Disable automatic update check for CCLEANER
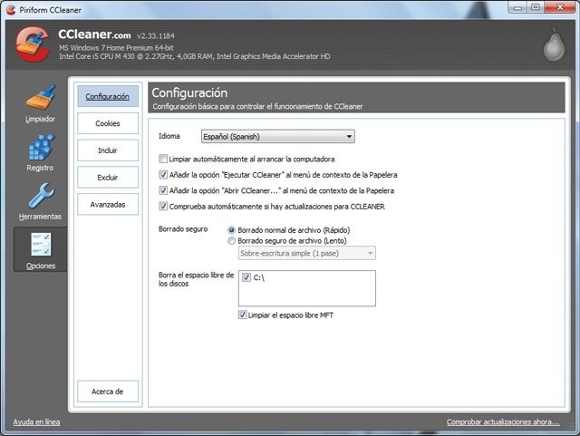This screenshot has height=436, width=580. [163, 206]
